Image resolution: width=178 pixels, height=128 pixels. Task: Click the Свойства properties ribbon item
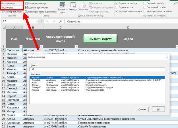95,3
